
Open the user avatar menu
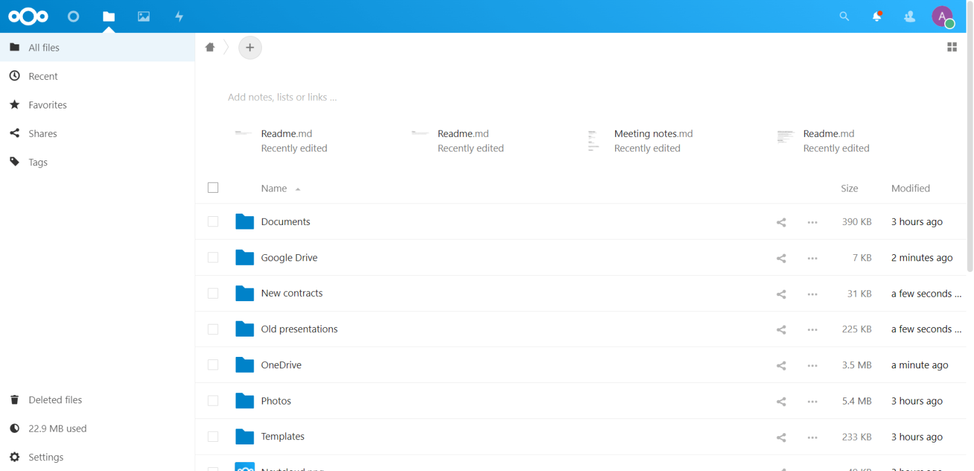942,16
